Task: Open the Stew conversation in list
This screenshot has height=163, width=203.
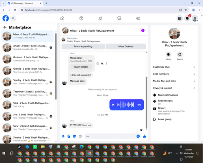Action: tap(27, 128)
